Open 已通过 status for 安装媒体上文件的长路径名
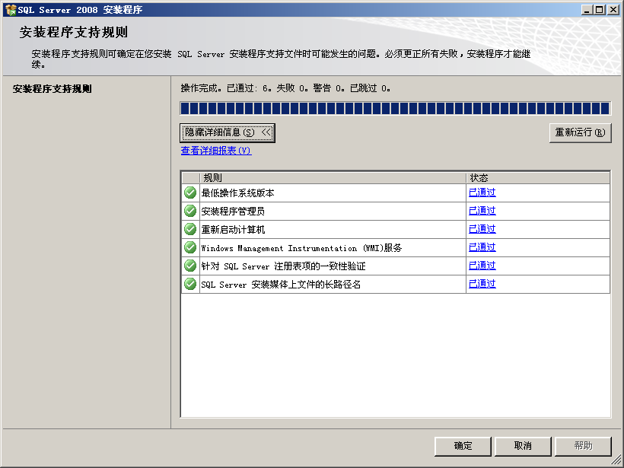This screenshot has height=468, width=624. (x=482, y=284)
